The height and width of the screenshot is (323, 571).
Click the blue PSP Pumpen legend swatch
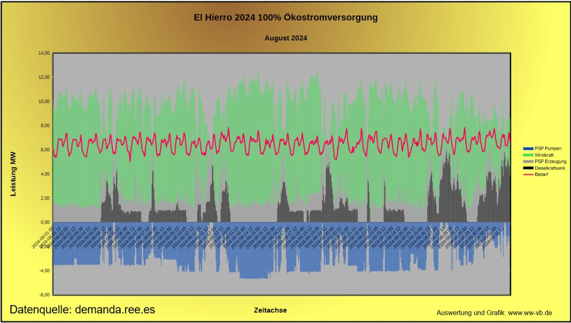pyautogui.click(x=528, y=148)
